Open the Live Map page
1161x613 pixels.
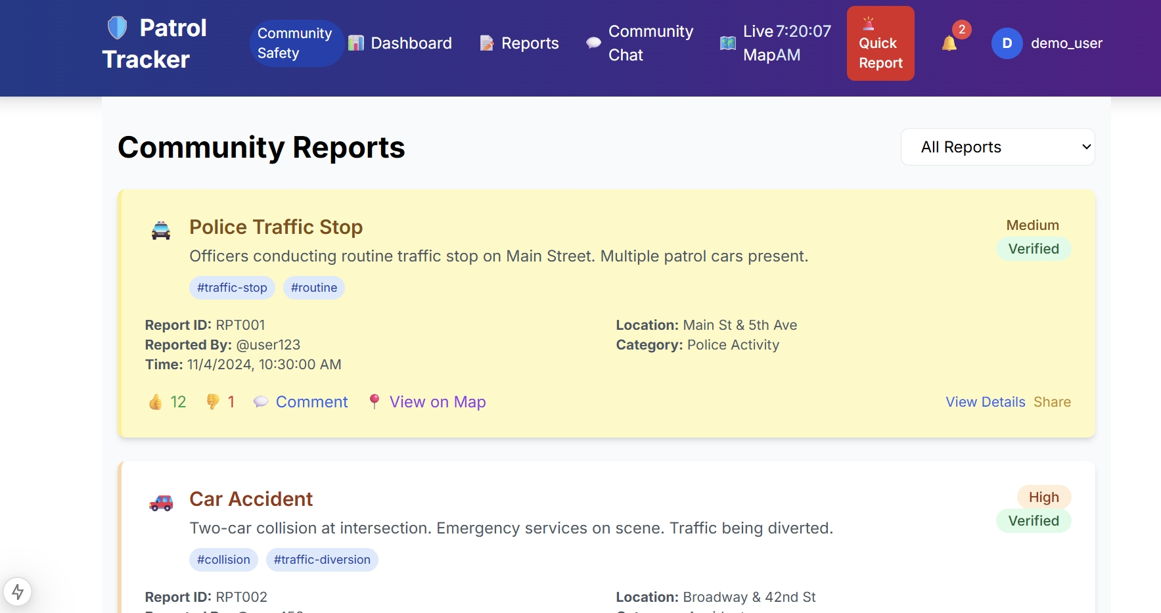point(776,43)
